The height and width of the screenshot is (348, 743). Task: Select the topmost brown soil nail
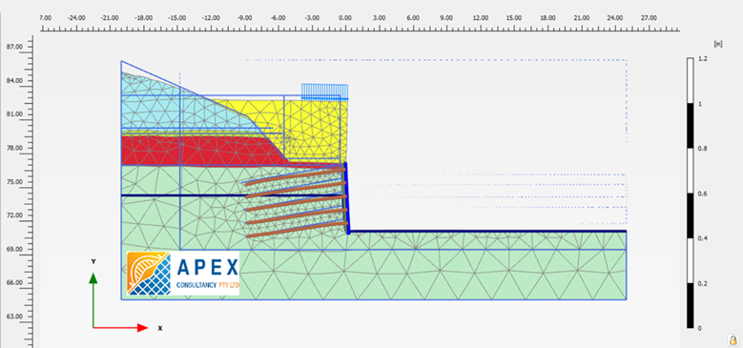pyautogui.click(x=295, y=176)
